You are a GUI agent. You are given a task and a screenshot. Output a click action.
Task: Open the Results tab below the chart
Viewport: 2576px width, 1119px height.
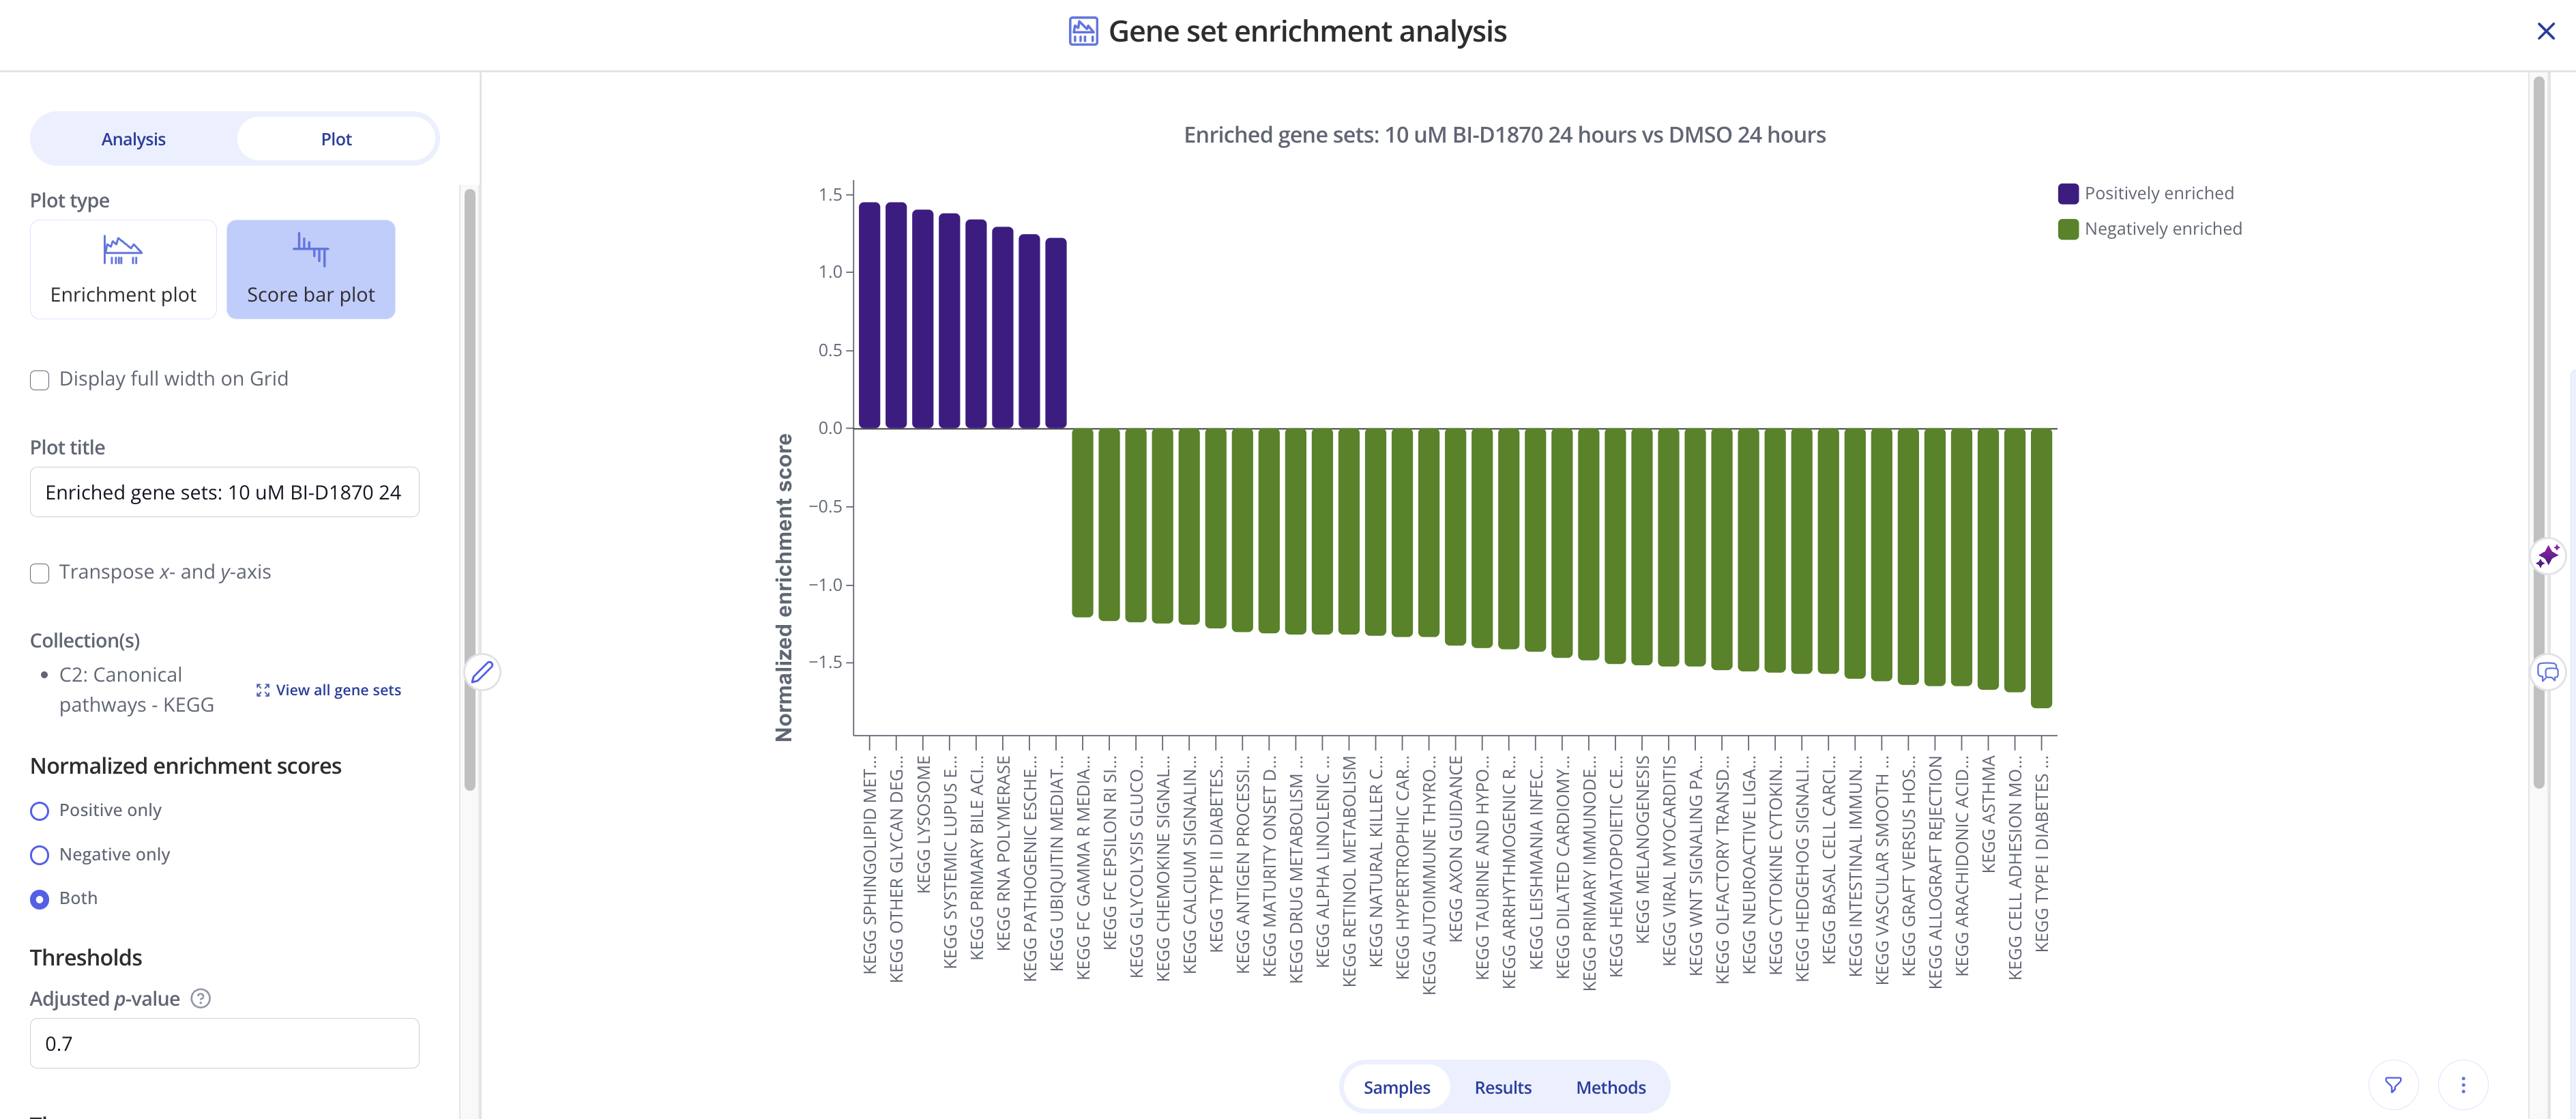1503,1087
